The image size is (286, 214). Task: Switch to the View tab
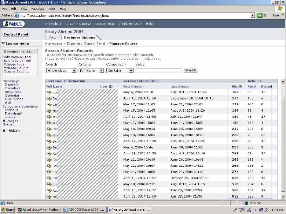tap(52, 37)
